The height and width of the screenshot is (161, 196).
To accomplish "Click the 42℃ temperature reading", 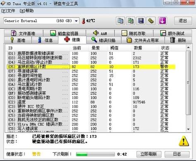I will (x=91, y=21).
